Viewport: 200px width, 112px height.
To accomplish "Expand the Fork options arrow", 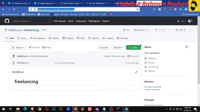I will [169, 30].
